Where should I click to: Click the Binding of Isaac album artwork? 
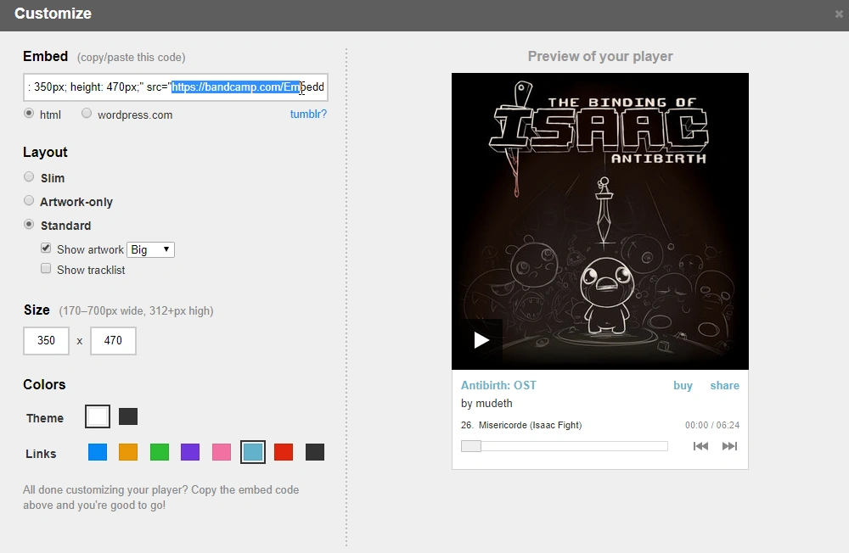(x=600, y=221)
